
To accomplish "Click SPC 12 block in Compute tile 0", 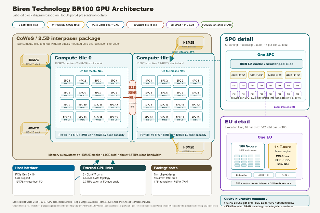I will click(114, 105).
